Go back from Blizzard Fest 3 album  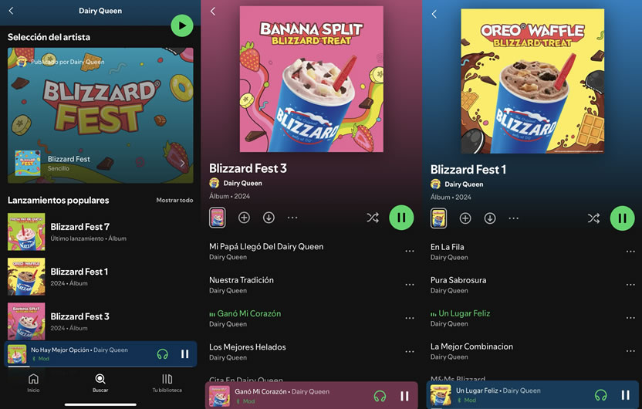pyautogui.click(x=213, y=12)
